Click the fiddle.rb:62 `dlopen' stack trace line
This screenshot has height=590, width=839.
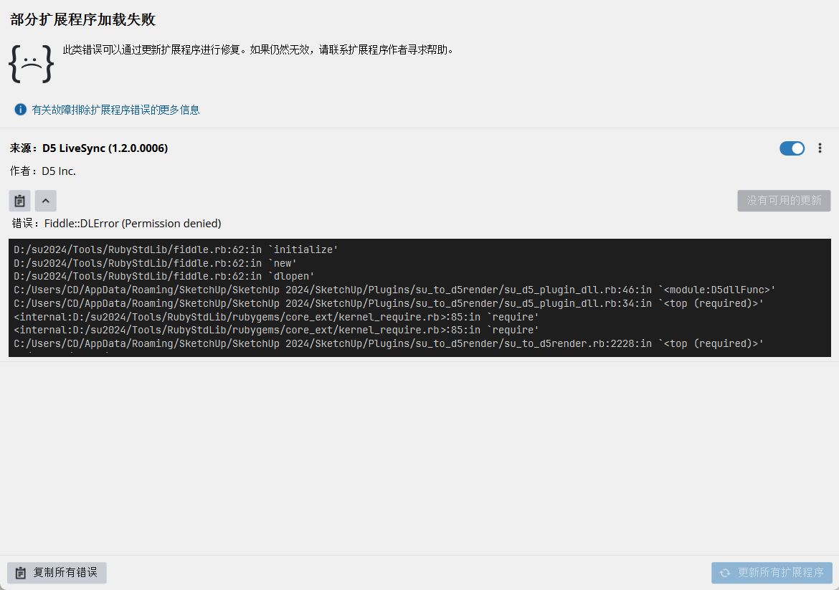coord(164,276)
